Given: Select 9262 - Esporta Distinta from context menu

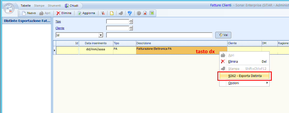Looking at the screenshot, I should point(245,76).
